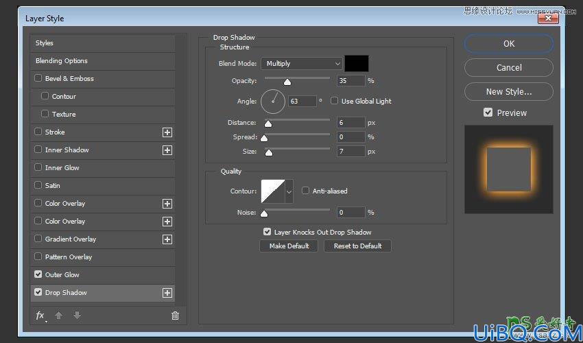Add another Stroke effect with plus icon
583x343 pixels.
(x=167, y=132)
